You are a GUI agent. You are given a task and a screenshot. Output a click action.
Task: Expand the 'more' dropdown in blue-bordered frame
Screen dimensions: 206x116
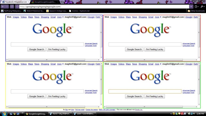[x=60, y=17]
